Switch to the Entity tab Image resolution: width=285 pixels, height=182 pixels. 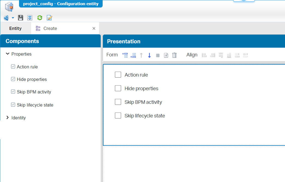[15, 28]
